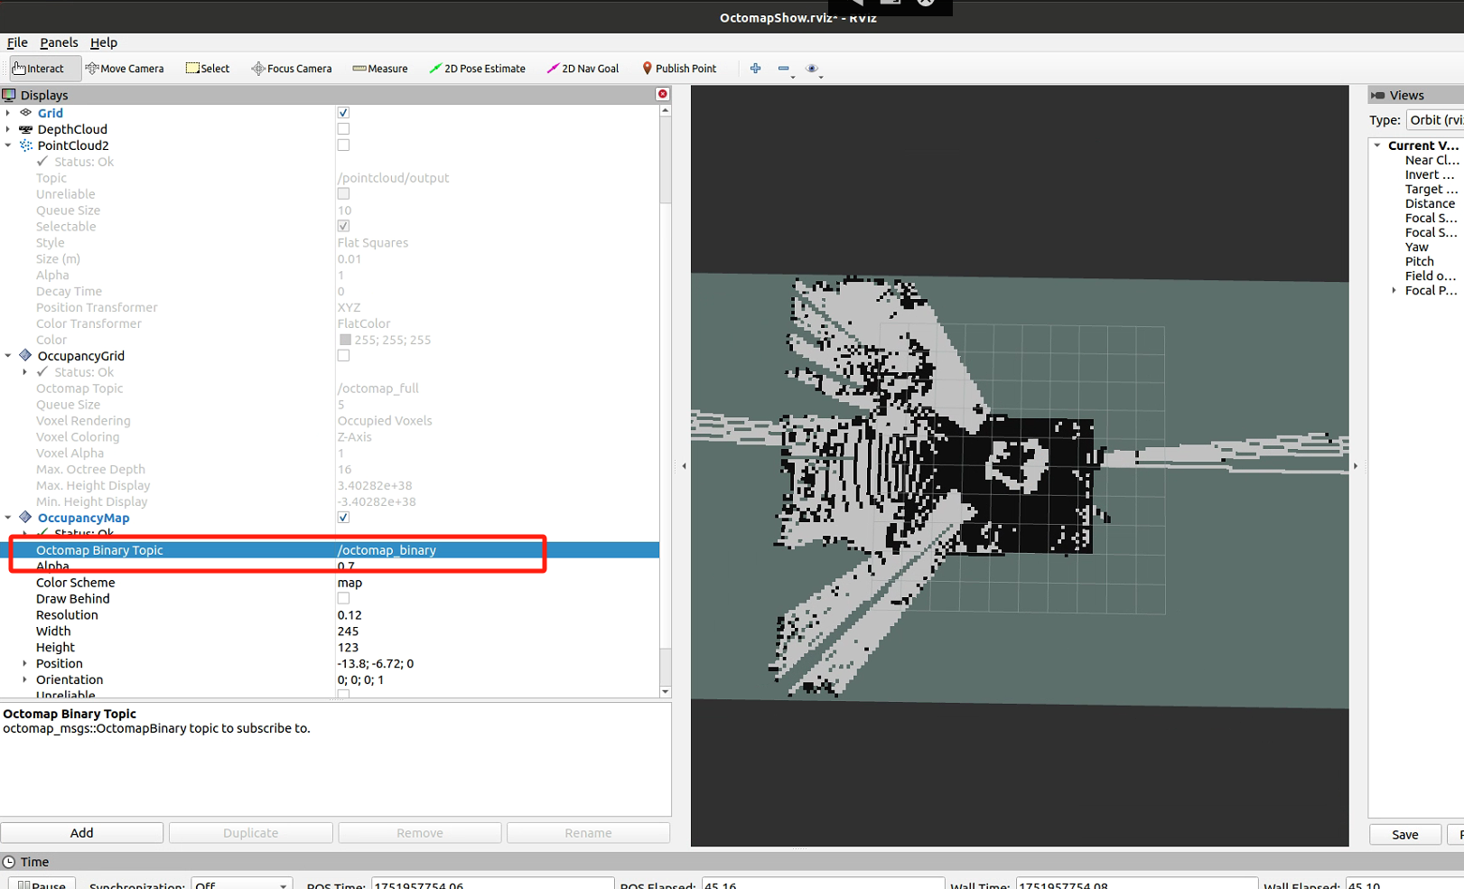Select the Measure tool
1464x889 pixels.
(379, 68)
